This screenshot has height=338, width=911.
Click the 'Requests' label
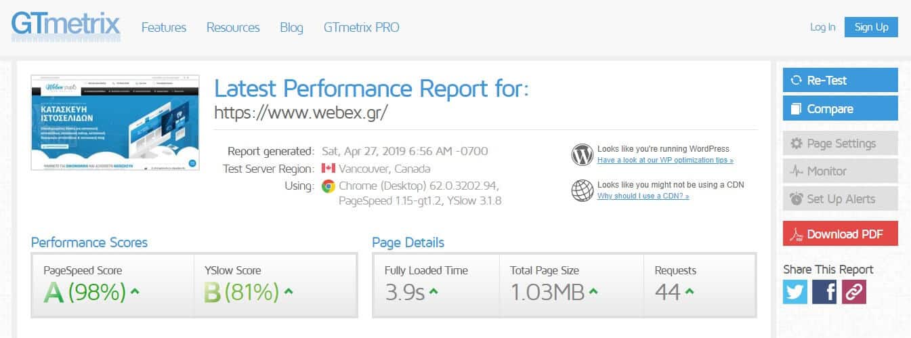click(675, 270)
